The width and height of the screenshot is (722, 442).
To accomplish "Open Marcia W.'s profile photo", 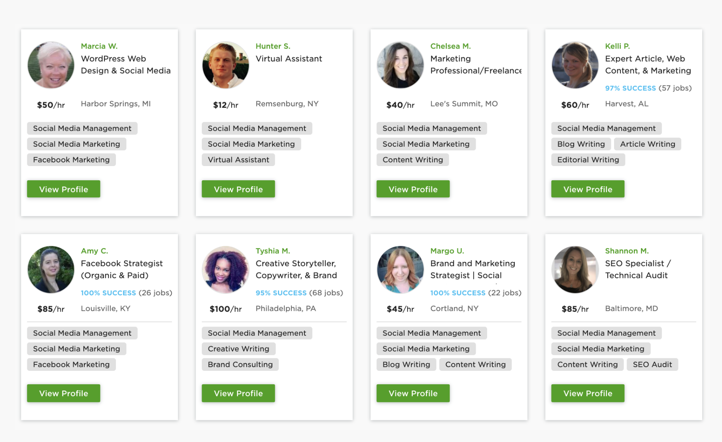I will pos(51,65).
